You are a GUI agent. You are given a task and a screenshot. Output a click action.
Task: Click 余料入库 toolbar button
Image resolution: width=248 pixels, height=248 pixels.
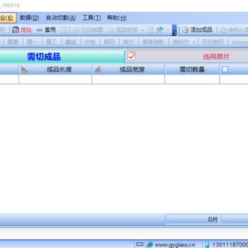click(234, 30)
